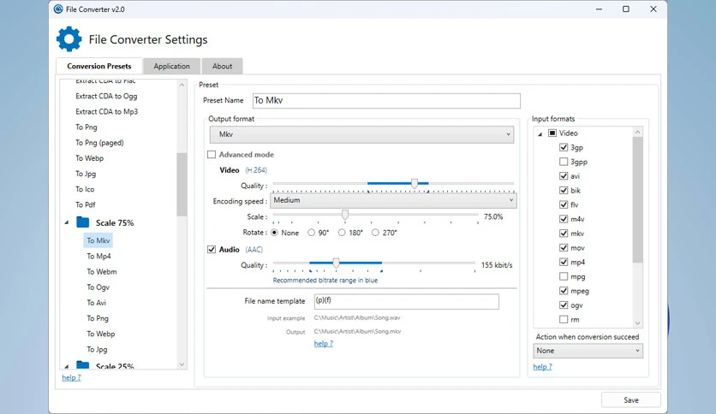716x414 pixels.
Task: Click the audio Quality slider handle
Action: click(336, 263)
